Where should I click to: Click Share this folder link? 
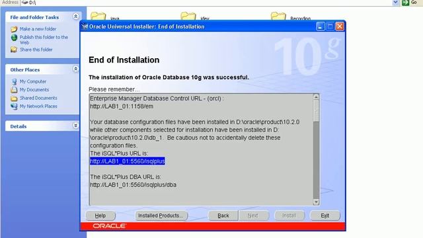point(36,50)
